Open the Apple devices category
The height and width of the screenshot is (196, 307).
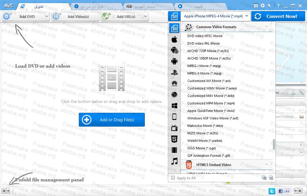pyautogui.click(x=174, y=39)
